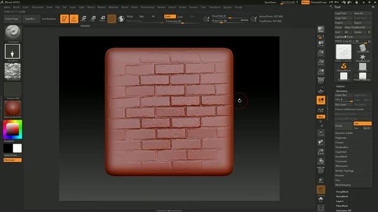
Task: Select the Scale transform icon
Action: (93, 19)
